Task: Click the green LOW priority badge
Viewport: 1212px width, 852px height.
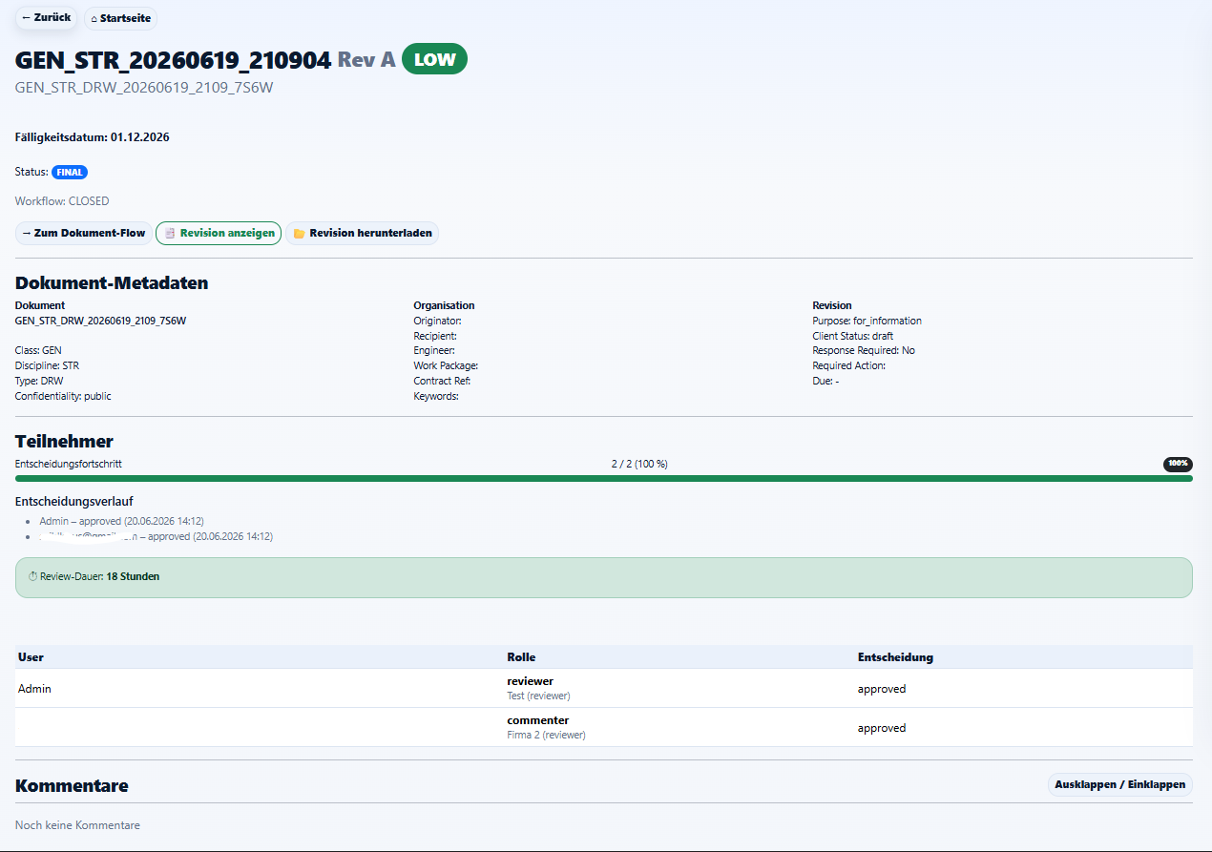Action: (x=434, y=59)
